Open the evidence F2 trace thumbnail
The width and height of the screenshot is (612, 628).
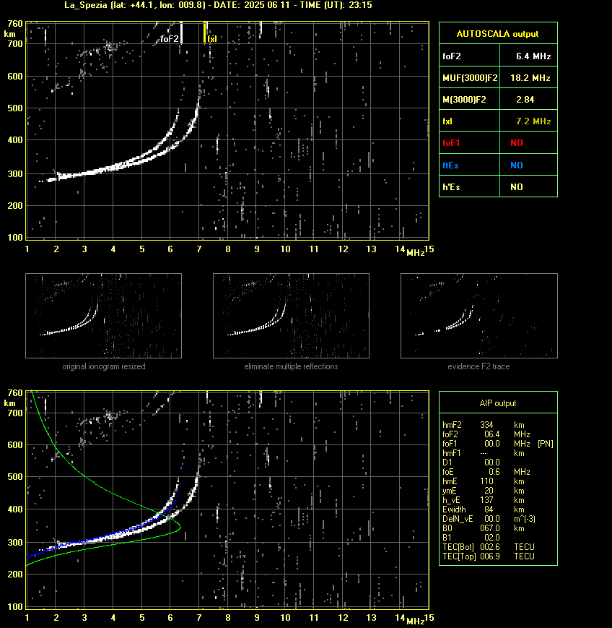(479, 316)
